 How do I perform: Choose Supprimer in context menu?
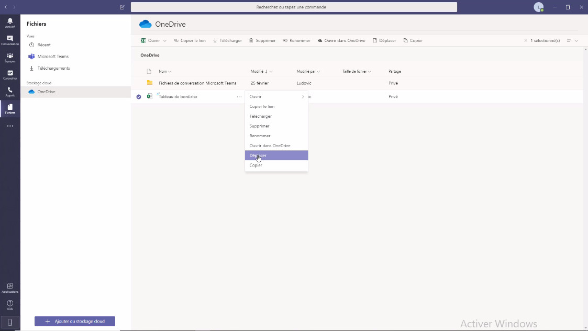pos(276,126)
